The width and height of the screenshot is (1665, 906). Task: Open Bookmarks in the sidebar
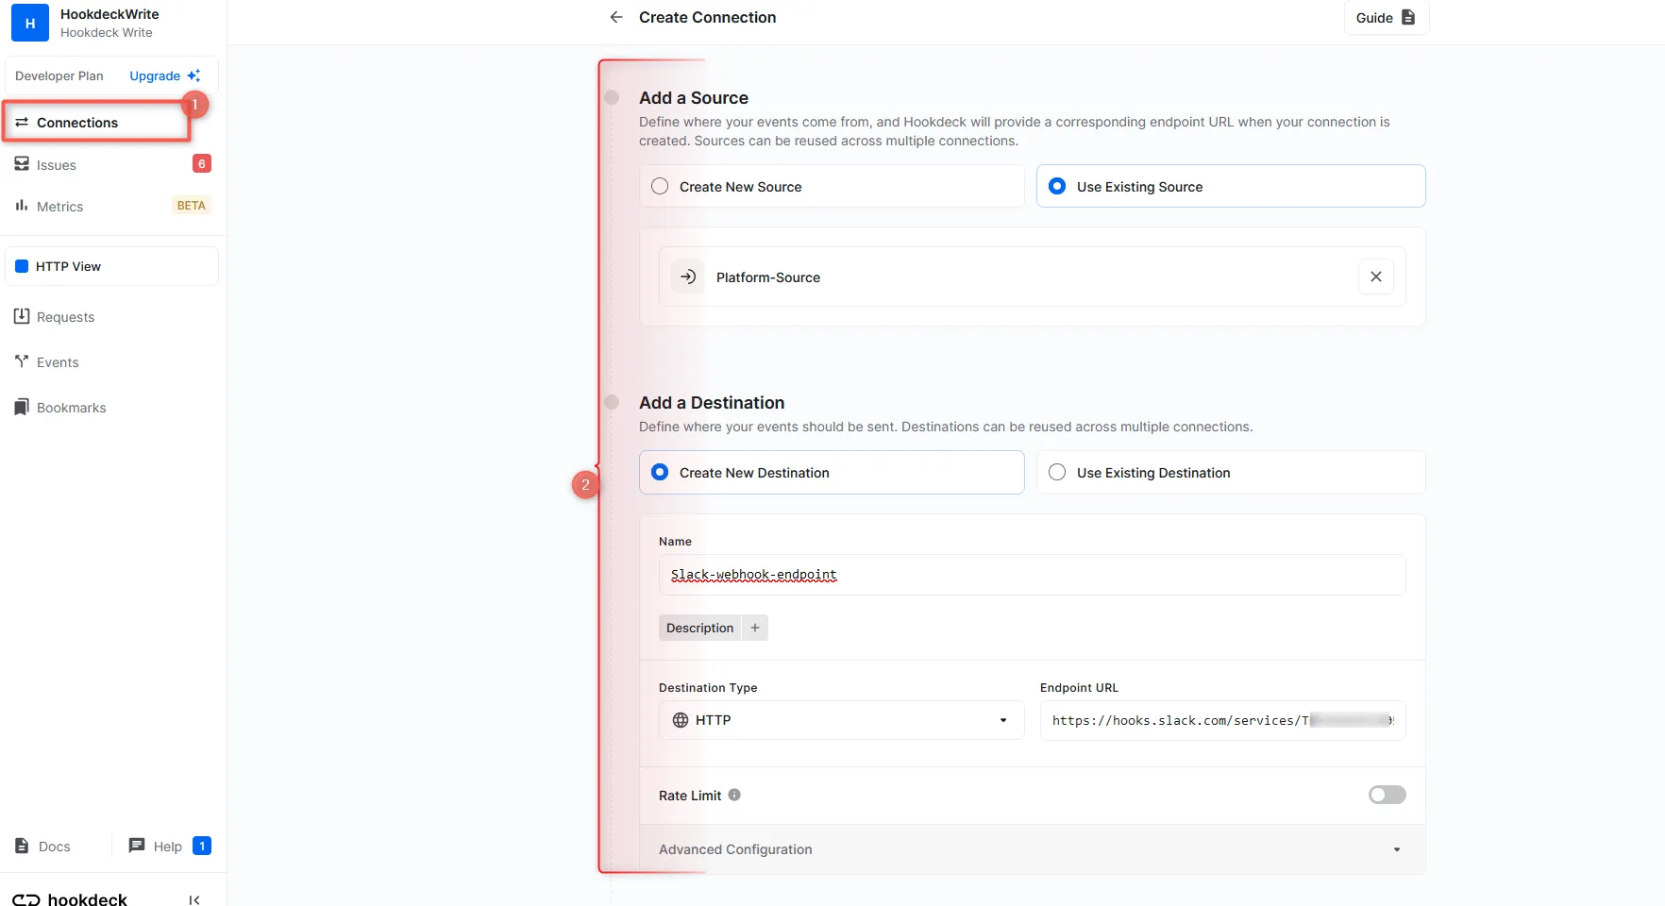tap(72, 408)
